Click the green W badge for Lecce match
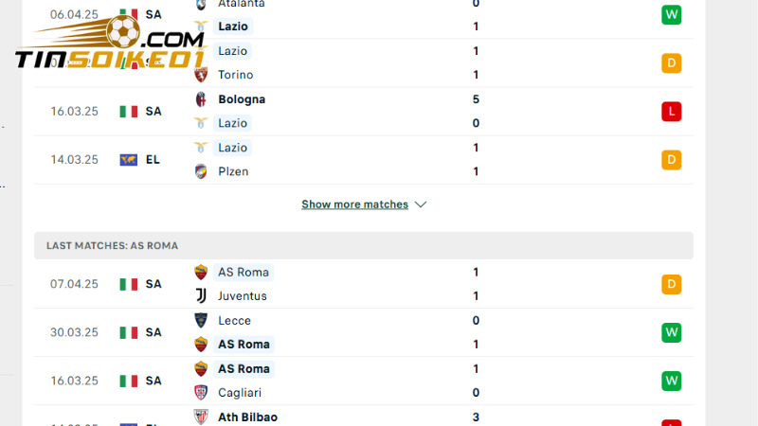758x426 pixels. coord(672,333)
